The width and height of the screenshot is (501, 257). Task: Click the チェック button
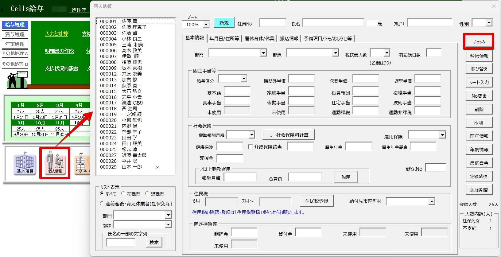[x=479, y=42]
